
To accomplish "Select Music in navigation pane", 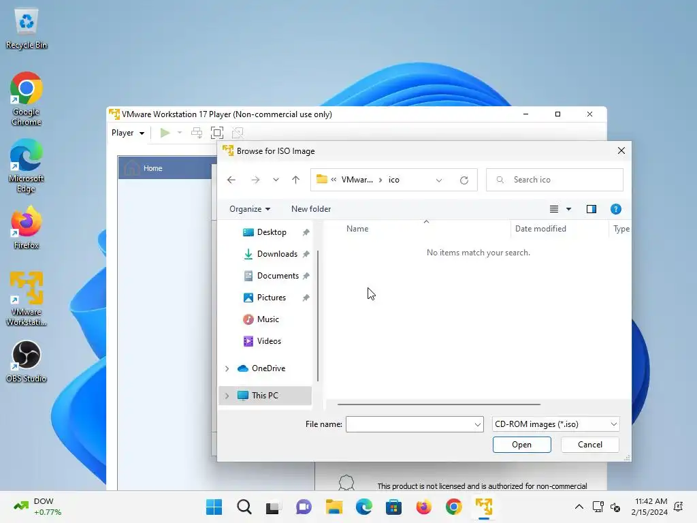I will tap(266, 319).
